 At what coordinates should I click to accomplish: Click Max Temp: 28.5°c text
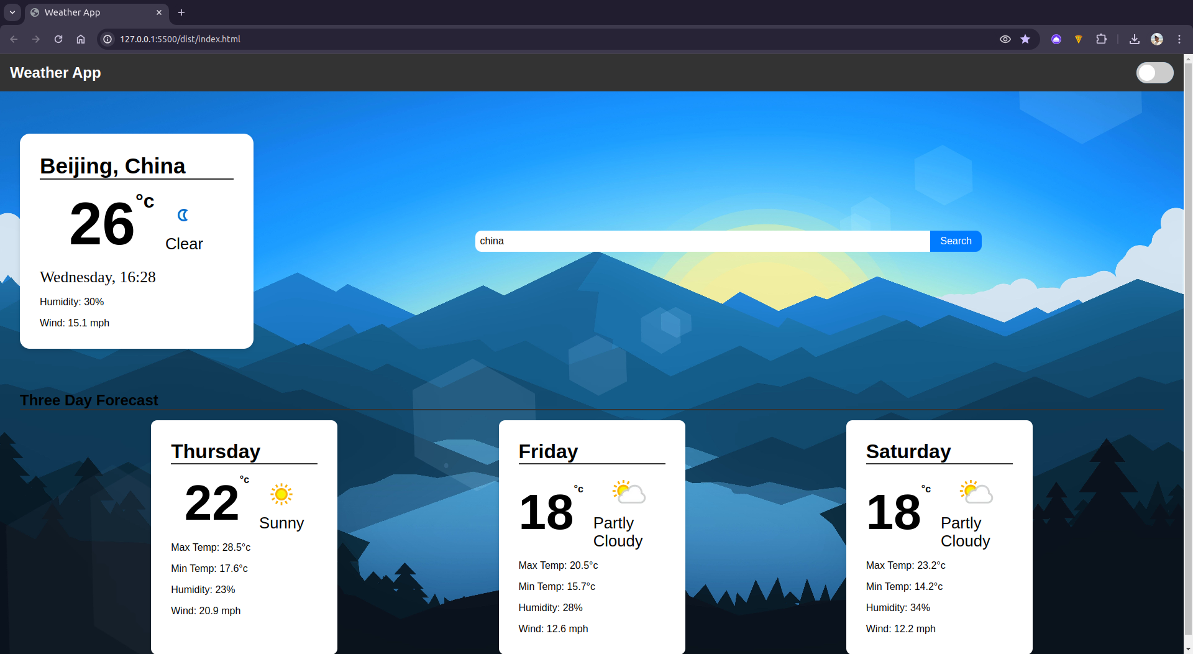(x=211, y=547)
